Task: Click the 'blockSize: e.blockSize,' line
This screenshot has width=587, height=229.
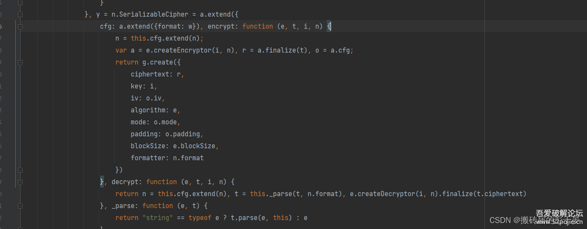Action: pos(175,146)
